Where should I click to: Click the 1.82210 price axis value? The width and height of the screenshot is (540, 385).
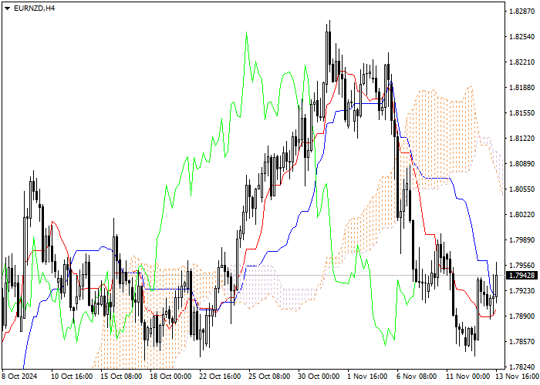[x=521, y=62]
